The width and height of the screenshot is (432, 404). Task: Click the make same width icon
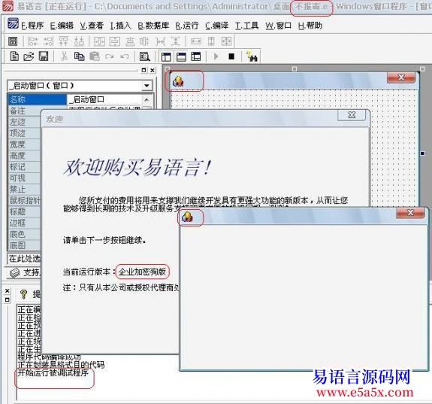(196, 41)
